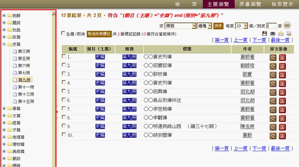Check the box for record 5
The width and height of the screenshot is (299, 167).
coord(64,91)
